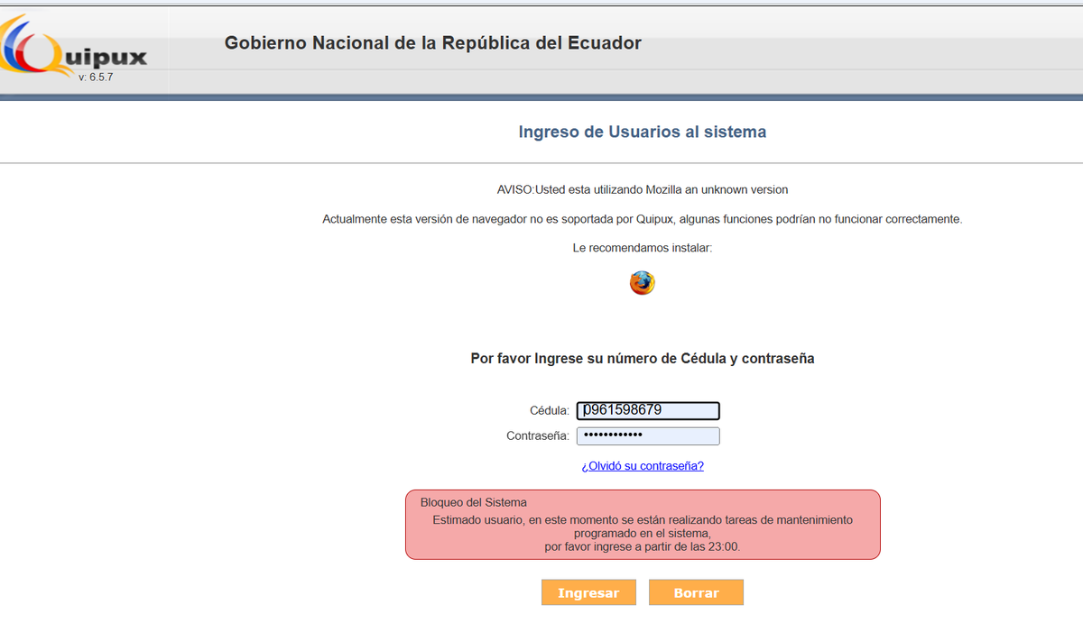This screenshot has width=1083, height=641.
Task: Click the 'Contraseña:' label
Action: (538, 436)
